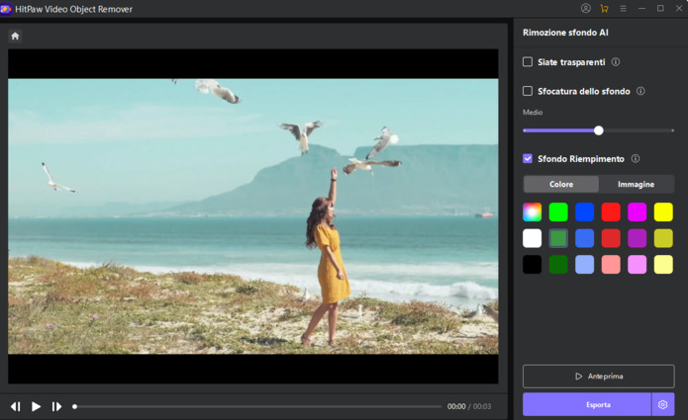Switch to the Immagine tab
Image resolution: width=688 pixels, height=420 pixels.
coord(636,184)
